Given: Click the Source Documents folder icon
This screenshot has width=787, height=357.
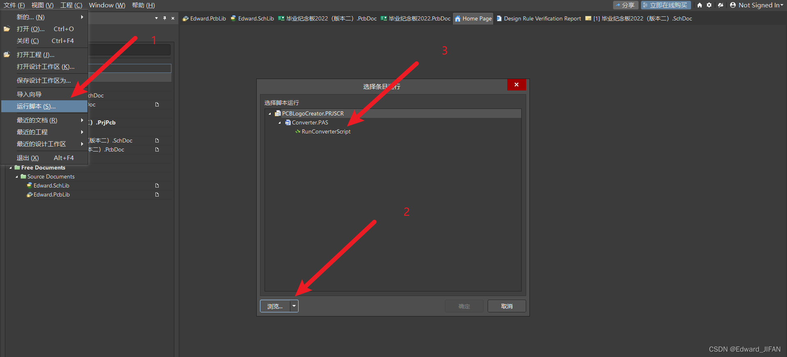Looking at the screenshot, I should [x=23, y=177].
